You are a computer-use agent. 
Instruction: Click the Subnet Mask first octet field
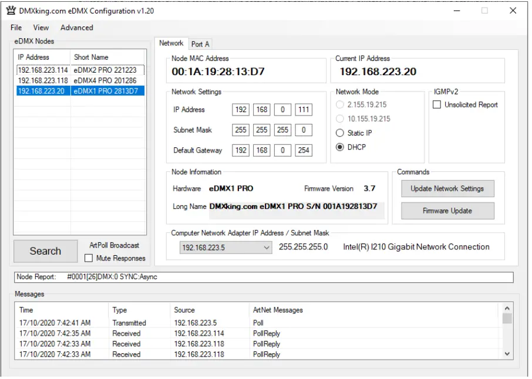point(241,130)
